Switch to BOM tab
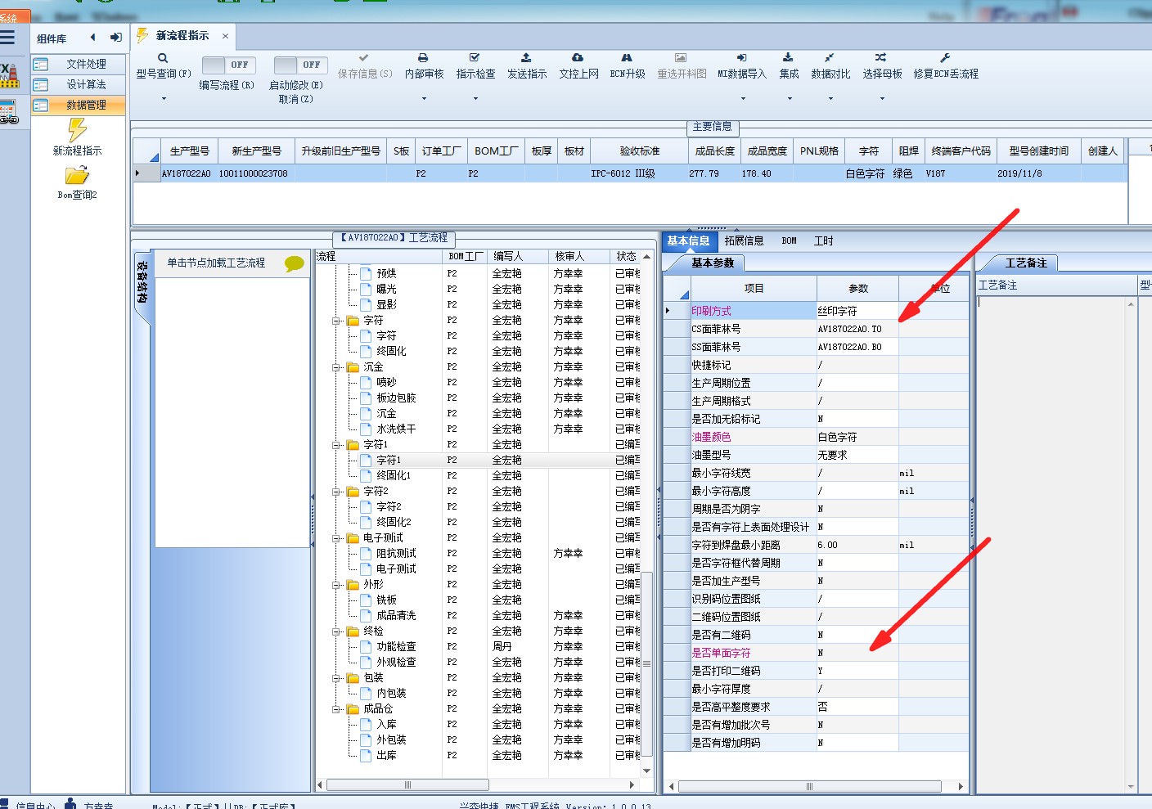 (789, 240)
